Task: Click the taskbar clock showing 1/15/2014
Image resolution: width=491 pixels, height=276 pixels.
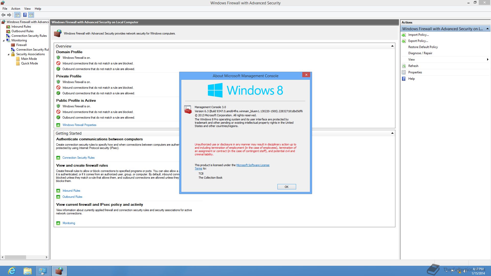Action: tap(478, 271)
